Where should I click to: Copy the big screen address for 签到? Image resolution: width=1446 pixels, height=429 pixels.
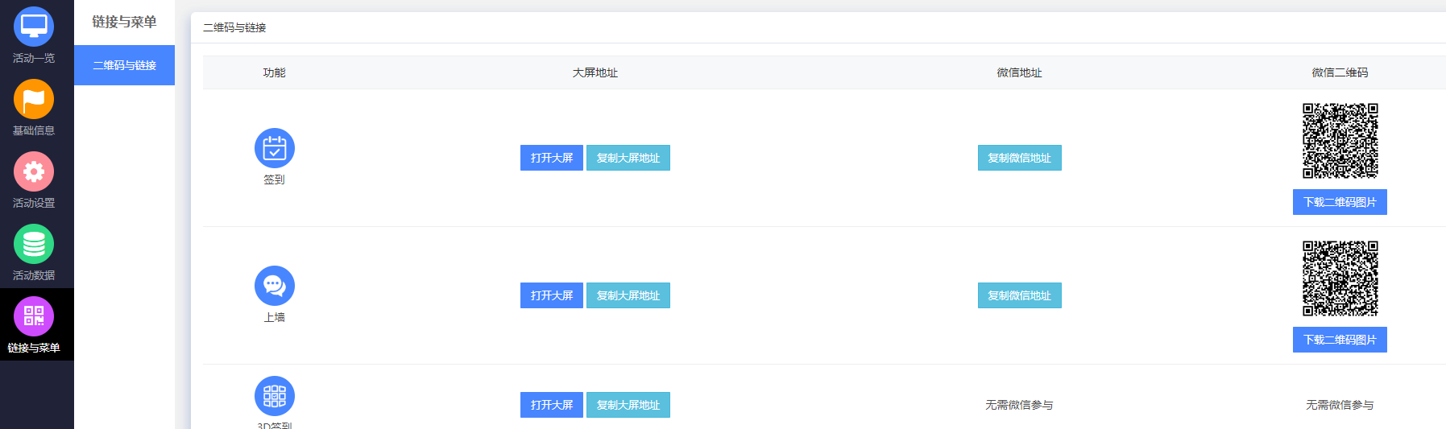click(628, 158)
